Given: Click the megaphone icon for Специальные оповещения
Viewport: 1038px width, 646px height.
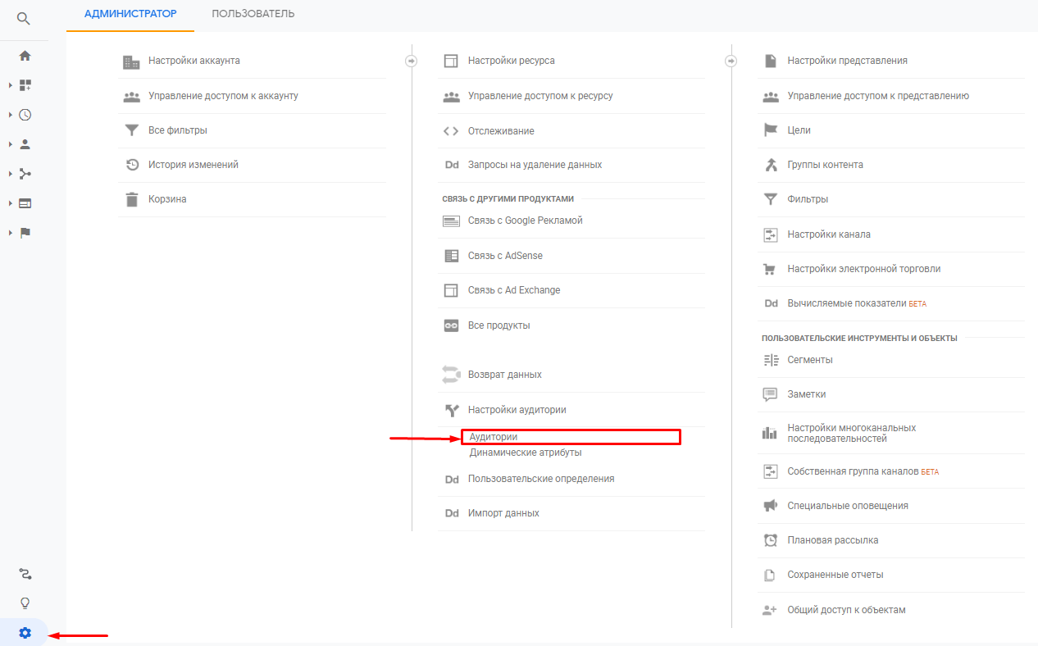Looking at the screenshot, I should pos(770,506).
